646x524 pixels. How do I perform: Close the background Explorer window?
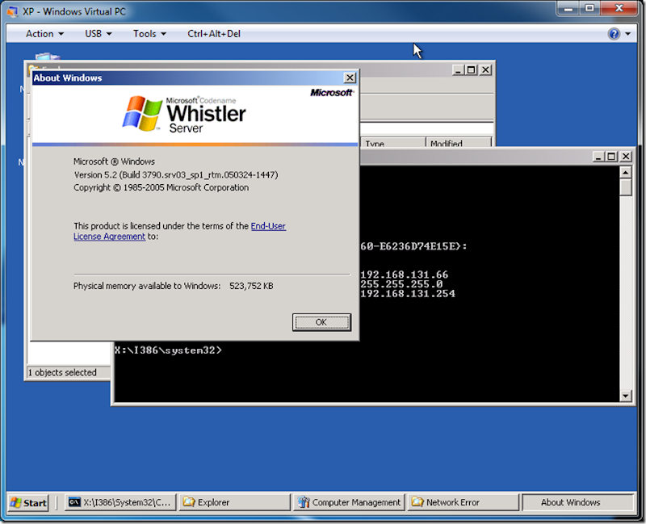485,70
